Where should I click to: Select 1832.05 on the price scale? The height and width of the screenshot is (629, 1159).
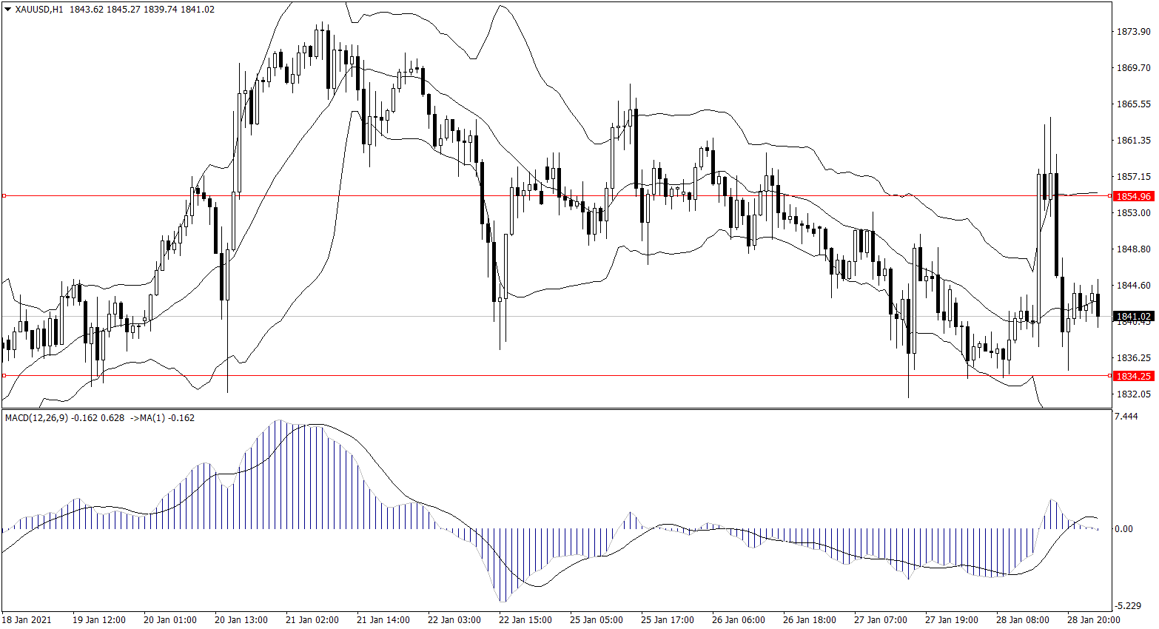[x=1133, y=394]
